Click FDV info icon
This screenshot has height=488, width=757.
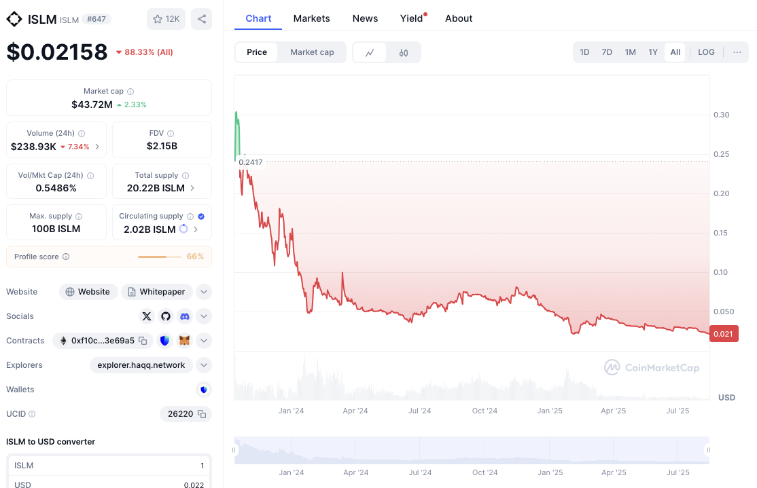point(171,134)
